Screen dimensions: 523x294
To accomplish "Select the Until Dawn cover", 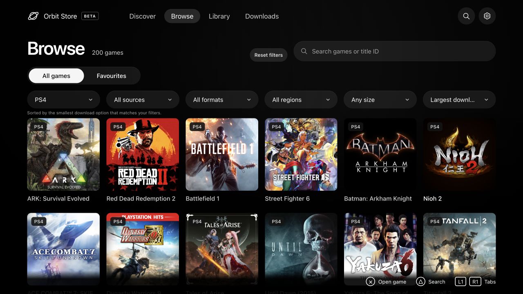I will pos(301,249).
